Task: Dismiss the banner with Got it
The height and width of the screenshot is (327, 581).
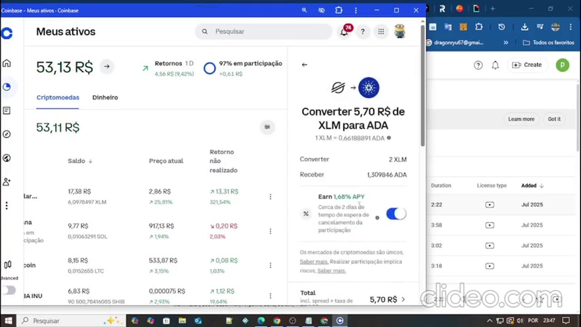Action: 554,119
